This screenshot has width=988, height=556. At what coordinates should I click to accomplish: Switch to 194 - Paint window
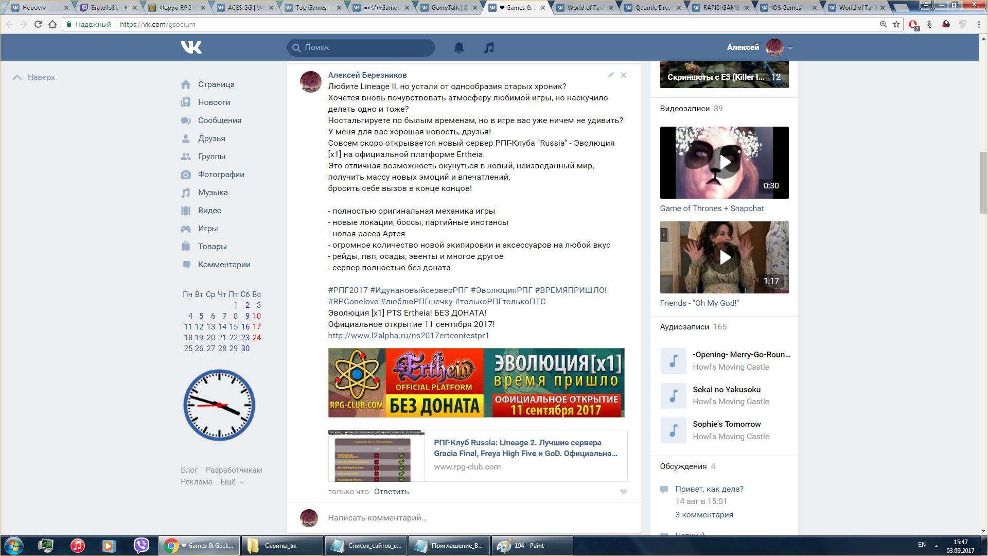click(x=533, y=546)
